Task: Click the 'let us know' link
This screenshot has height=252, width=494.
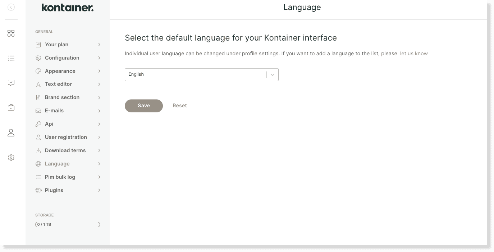Action: pos(414,53)
